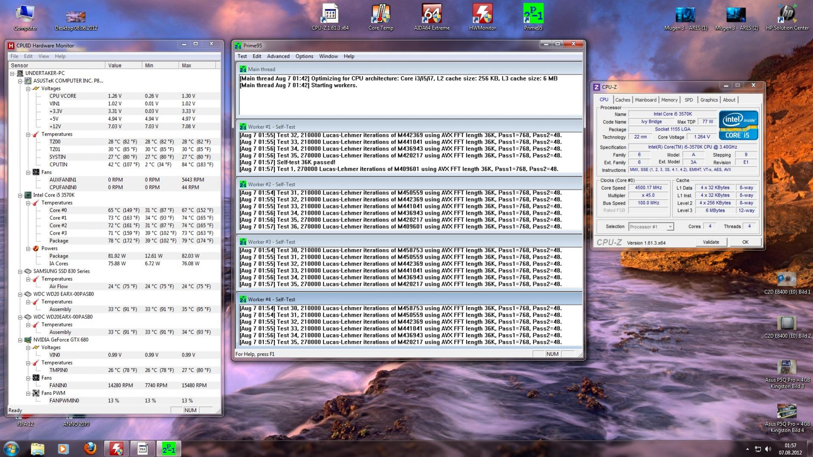Open Firefox from the taskbar

coord(90,449)
